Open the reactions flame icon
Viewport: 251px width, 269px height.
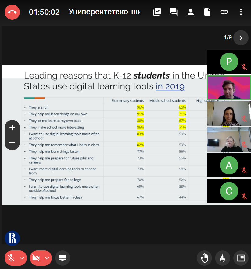(x=223, y=258)
